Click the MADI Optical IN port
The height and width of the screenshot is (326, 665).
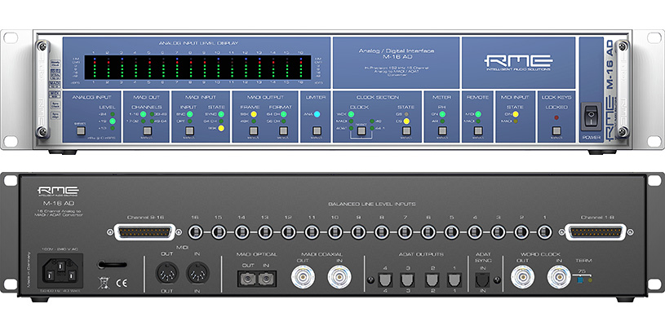264,279
